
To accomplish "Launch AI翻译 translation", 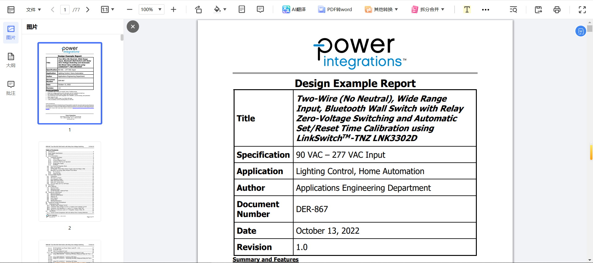I will pos(294,10).
